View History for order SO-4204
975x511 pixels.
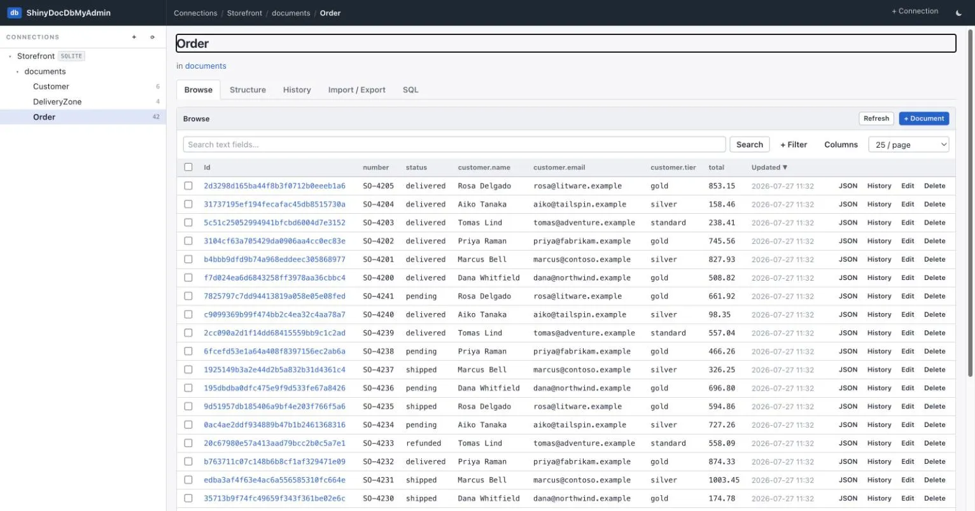coord(879,204)
